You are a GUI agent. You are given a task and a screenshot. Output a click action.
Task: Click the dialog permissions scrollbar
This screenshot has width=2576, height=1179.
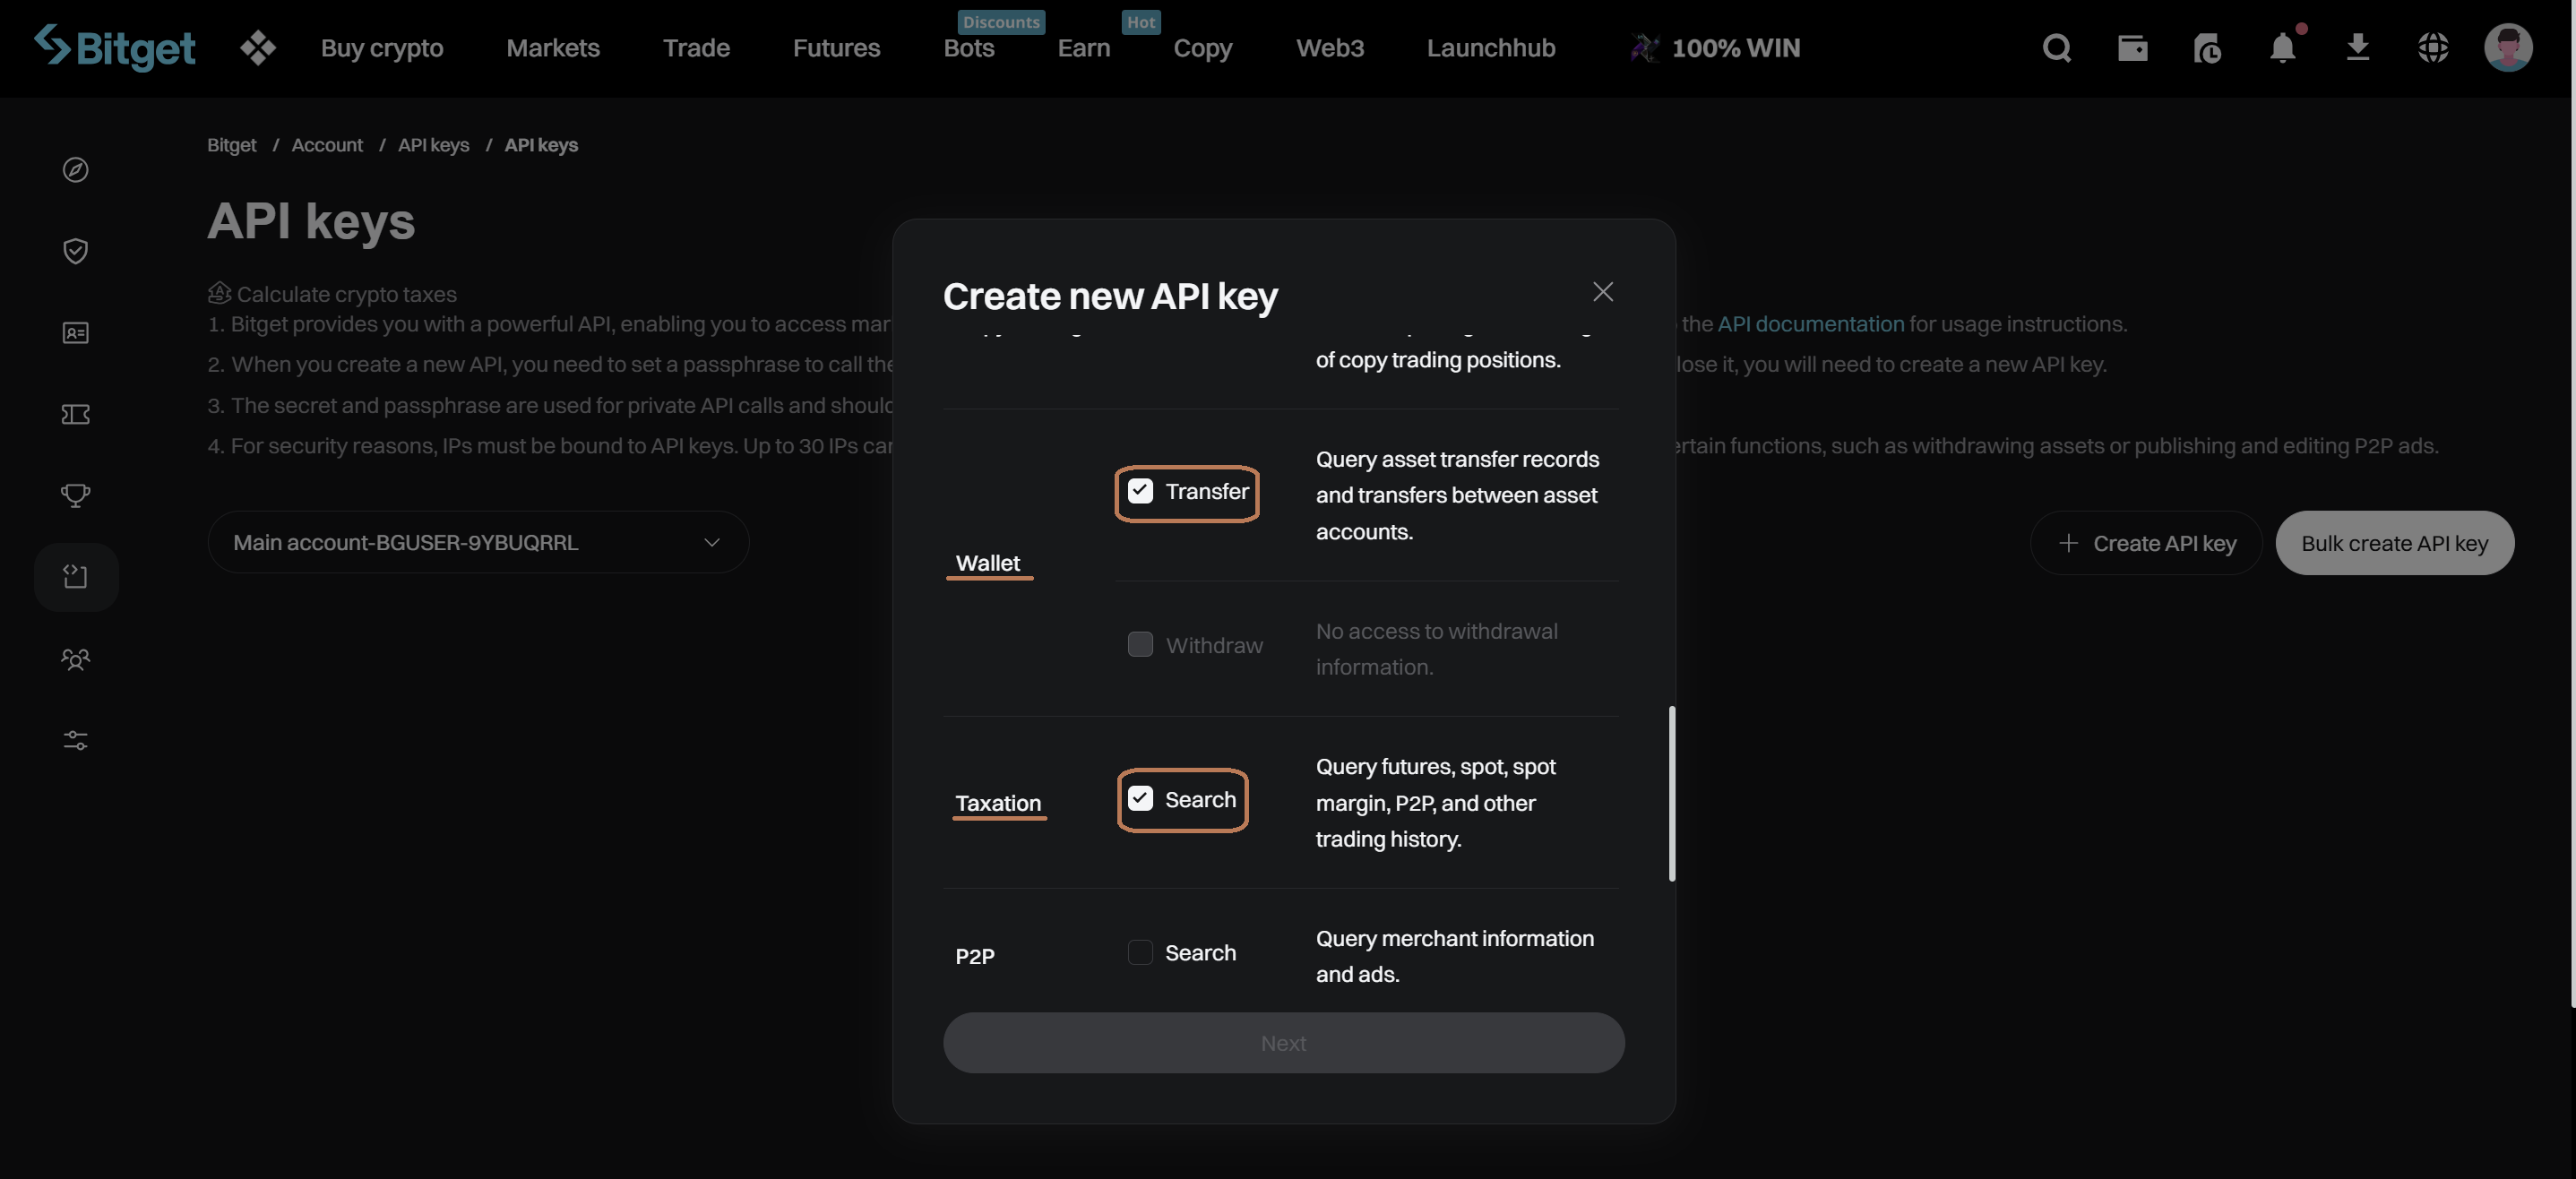[x=1671, y=794]
